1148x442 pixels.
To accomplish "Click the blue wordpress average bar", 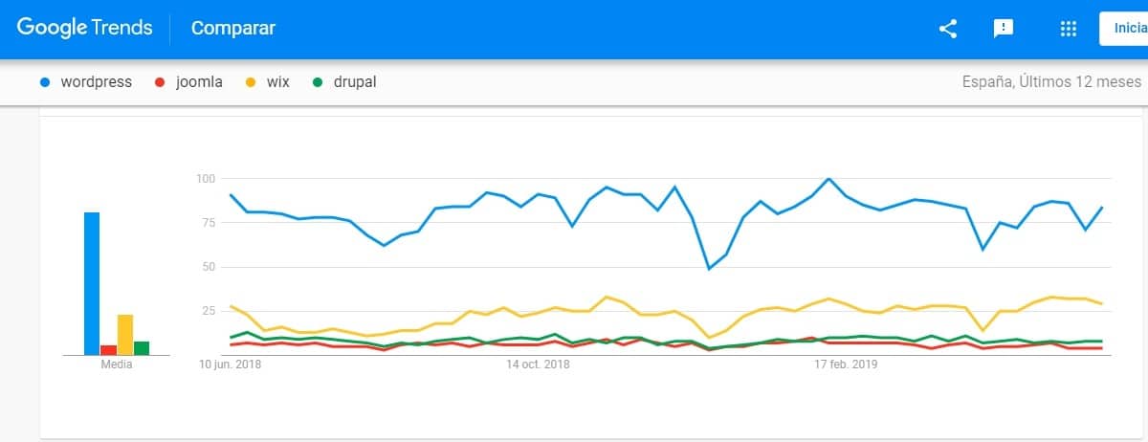I will point(92,283).
